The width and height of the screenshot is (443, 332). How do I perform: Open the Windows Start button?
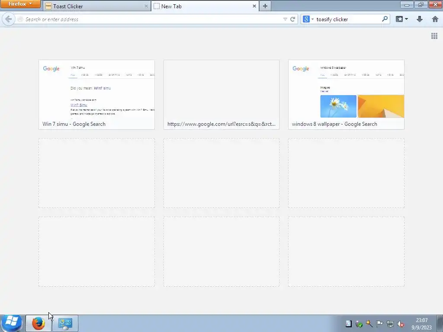coord(11,323)
